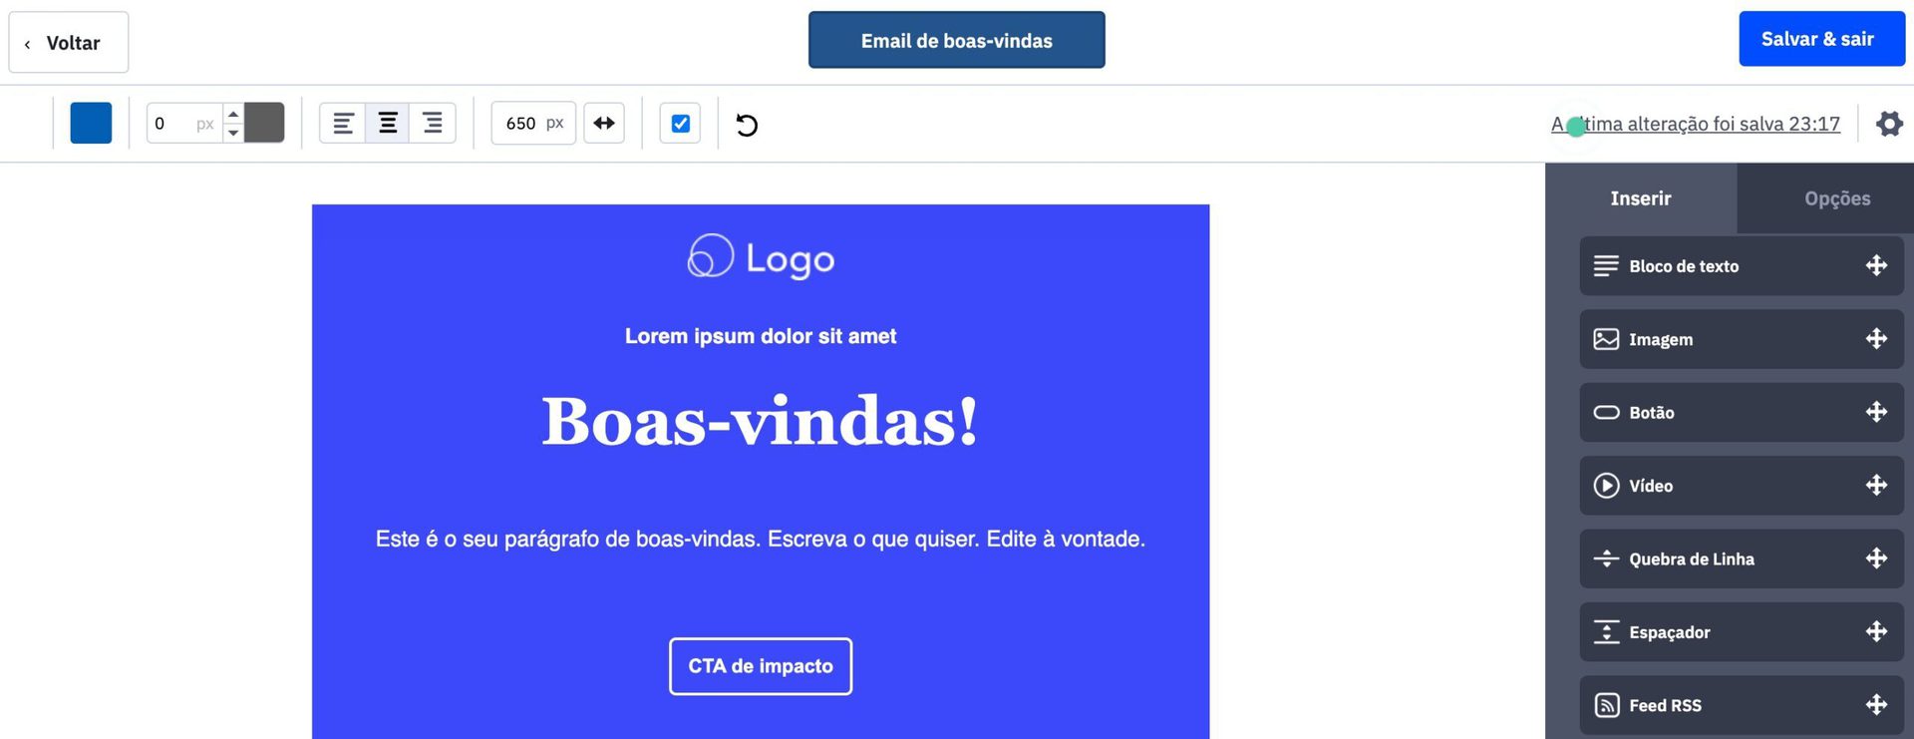
Task: Open settings with the gear icon
Action: 1889,124
